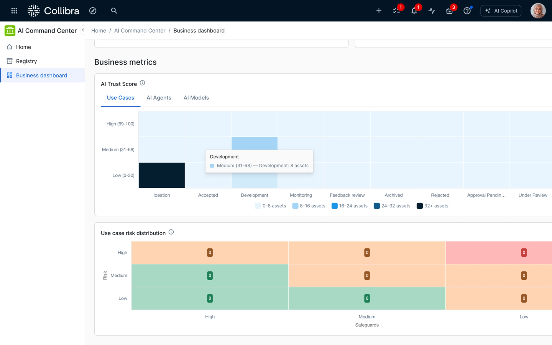Click the compass browse icon
The height and width of the screenshot is (345, 552).
93,11
